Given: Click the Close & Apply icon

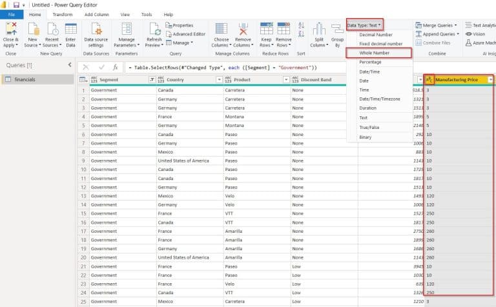Looking at the screenshot, I should click(x=12, y=29).
